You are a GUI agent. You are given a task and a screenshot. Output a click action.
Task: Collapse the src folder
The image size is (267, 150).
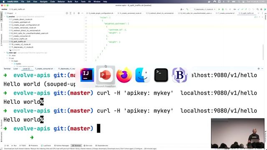(x=7, y=58)
